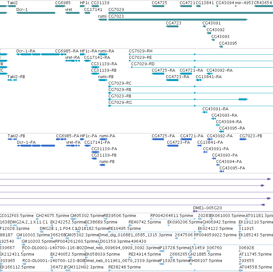273x272 pixels.
Task: Select the CG43094-RA transcript label
Action: point(229,122)
